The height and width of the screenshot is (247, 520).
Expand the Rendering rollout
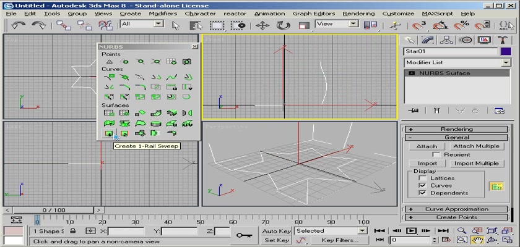(x=456, y=129)
